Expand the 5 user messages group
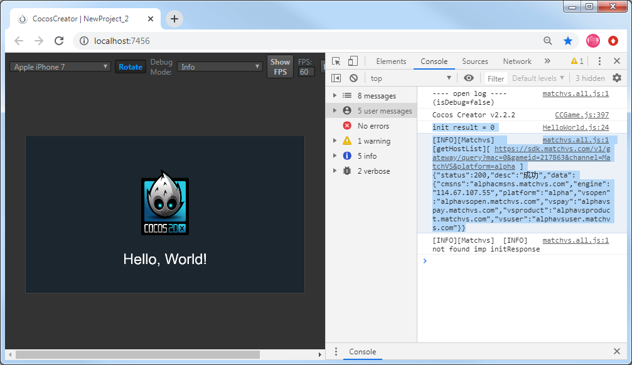This screenshot has height=365, width=632. 335,110
